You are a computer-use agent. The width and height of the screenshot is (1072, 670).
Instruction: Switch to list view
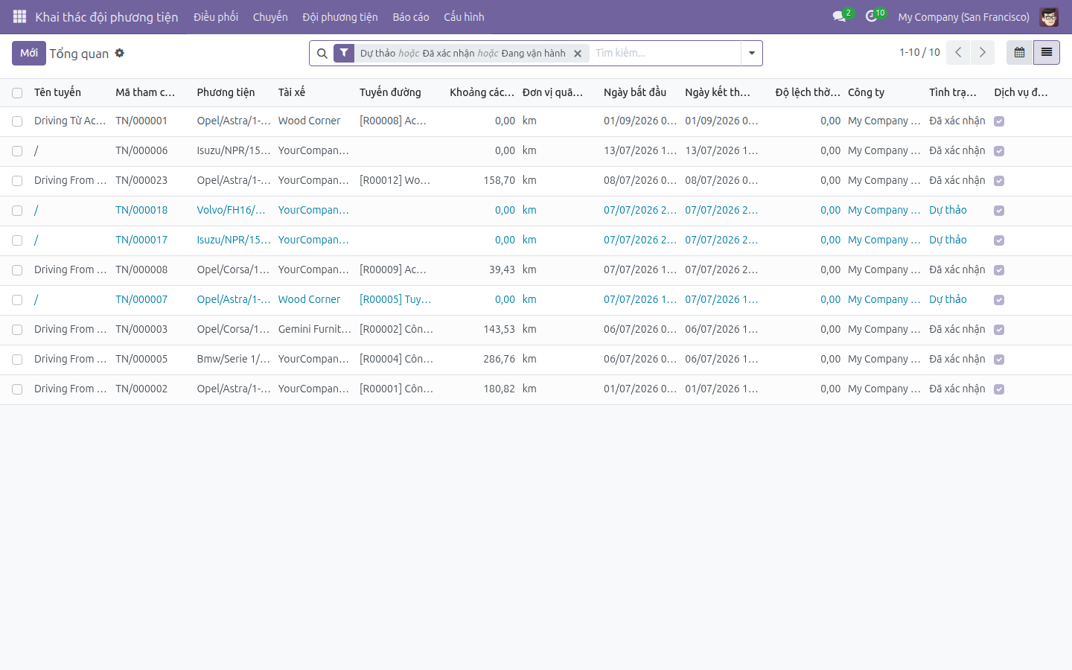click(1047, 52)
